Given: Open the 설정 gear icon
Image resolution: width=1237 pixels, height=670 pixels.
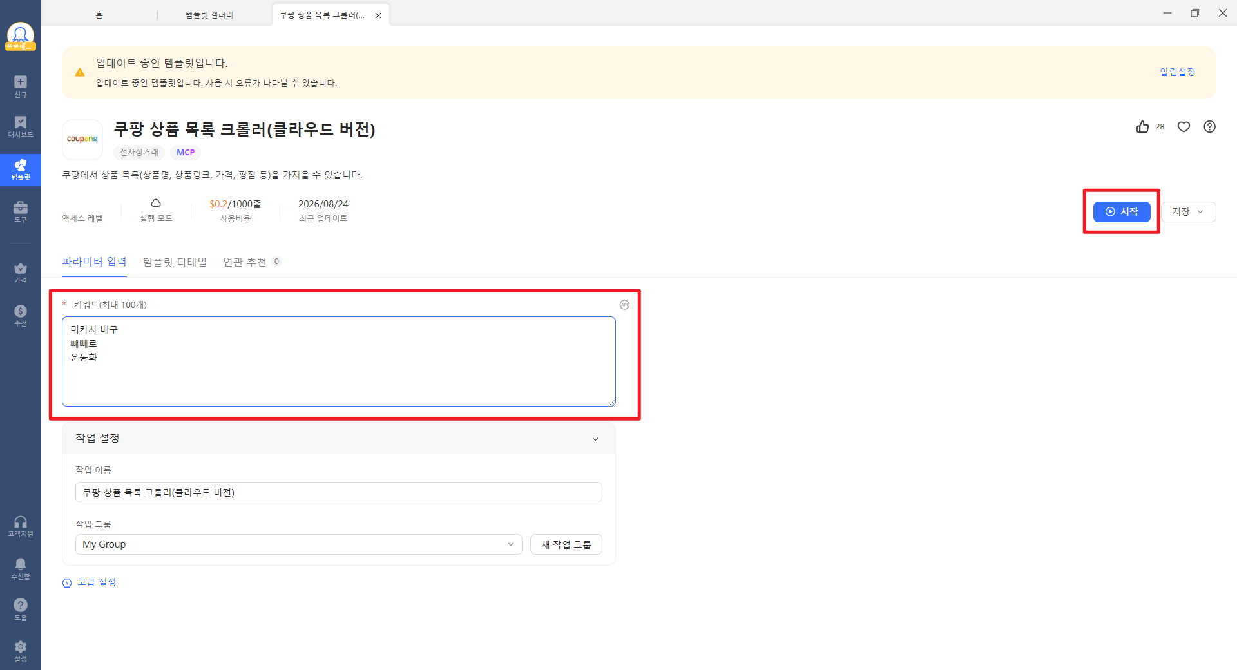Looking at the screenshot, I should [x=21, y=651].
